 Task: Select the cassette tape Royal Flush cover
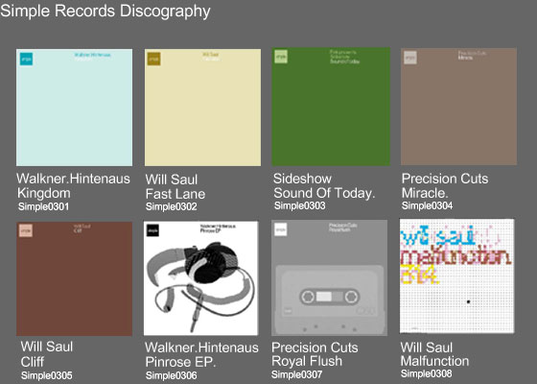coord(330,277)
